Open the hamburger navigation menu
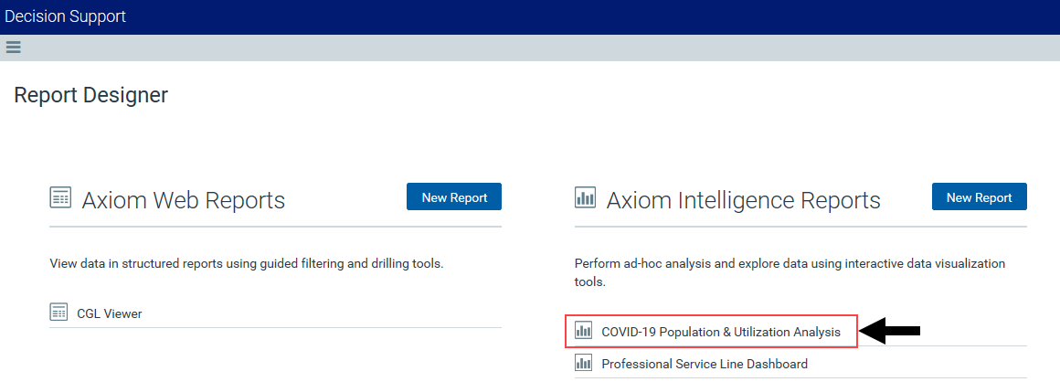The width and height of the screenshot is (1060, 382). click(13, 48)
